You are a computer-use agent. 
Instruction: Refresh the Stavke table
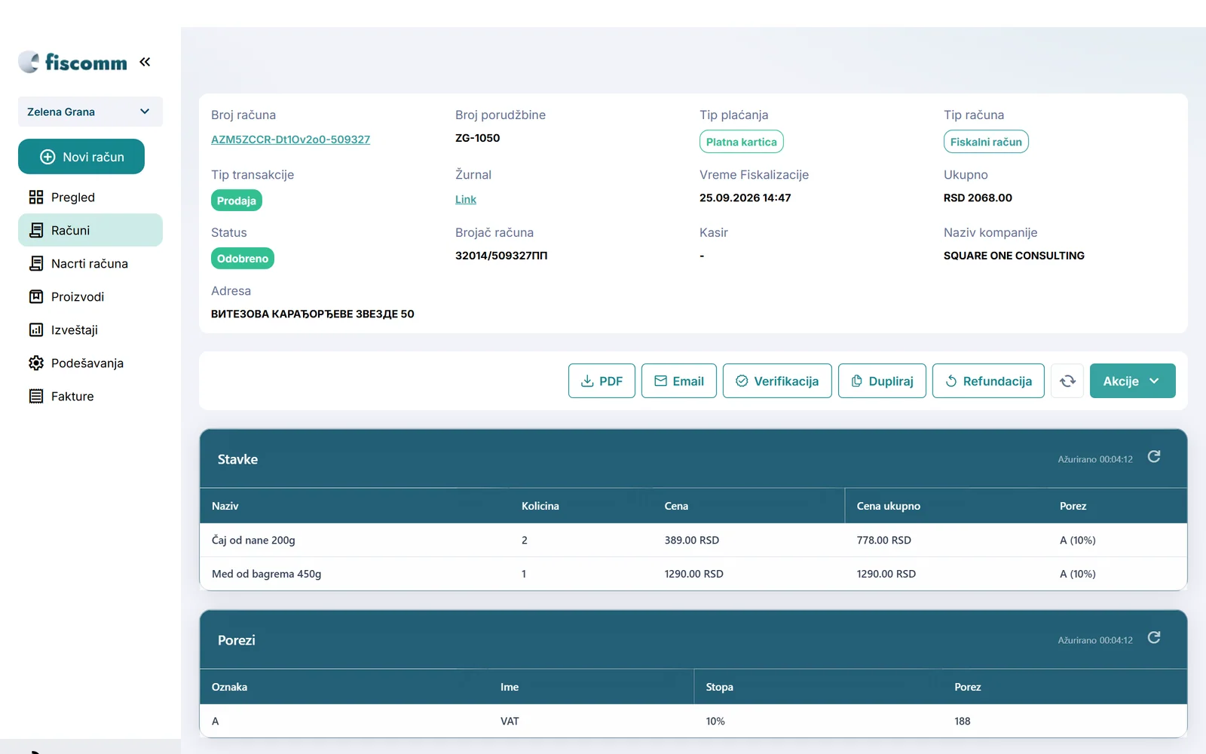click(x=1154, y=457)
